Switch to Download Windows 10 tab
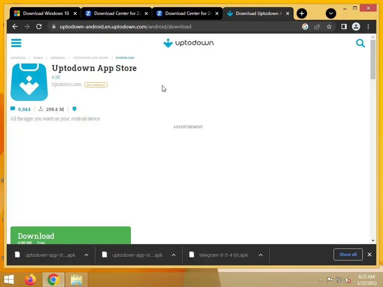 [x=46, y=13]
